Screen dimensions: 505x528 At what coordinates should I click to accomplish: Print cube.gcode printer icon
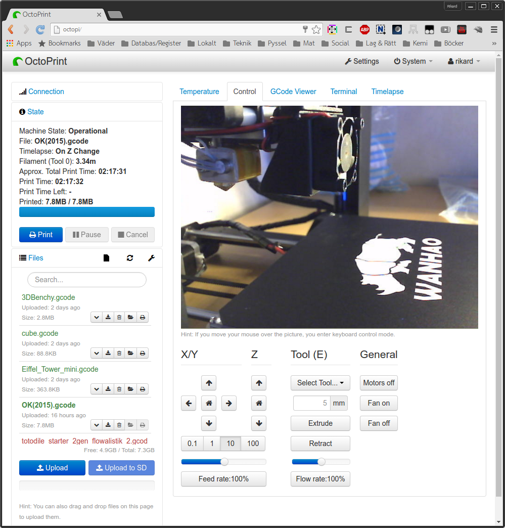(x=143, y=353)
